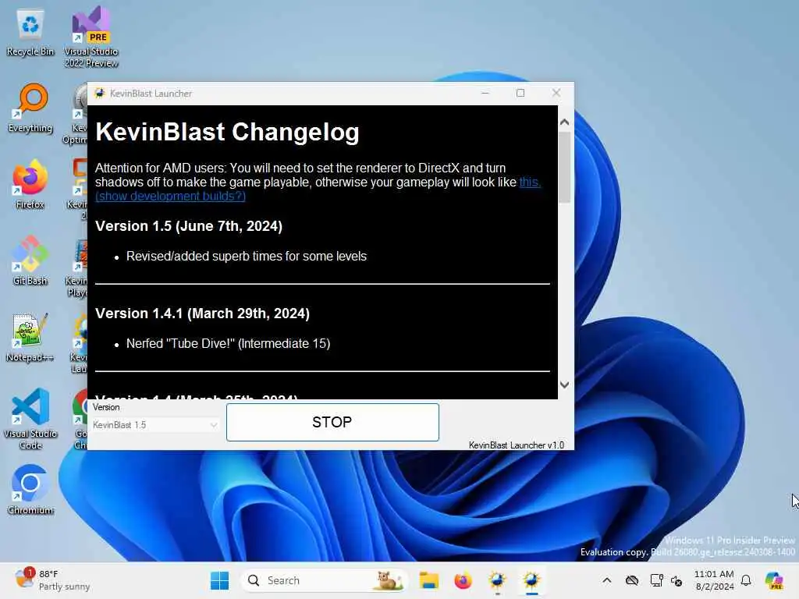
Task: Click the network display tray icon
Action: (656, 580)
